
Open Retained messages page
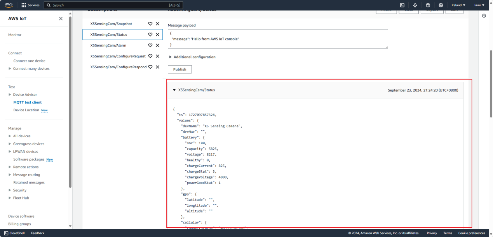[x=29, y=183]
